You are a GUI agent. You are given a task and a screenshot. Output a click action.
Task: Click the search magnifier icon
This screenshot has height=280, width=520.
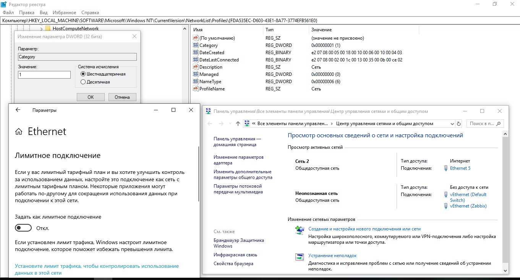pos(499,124)
